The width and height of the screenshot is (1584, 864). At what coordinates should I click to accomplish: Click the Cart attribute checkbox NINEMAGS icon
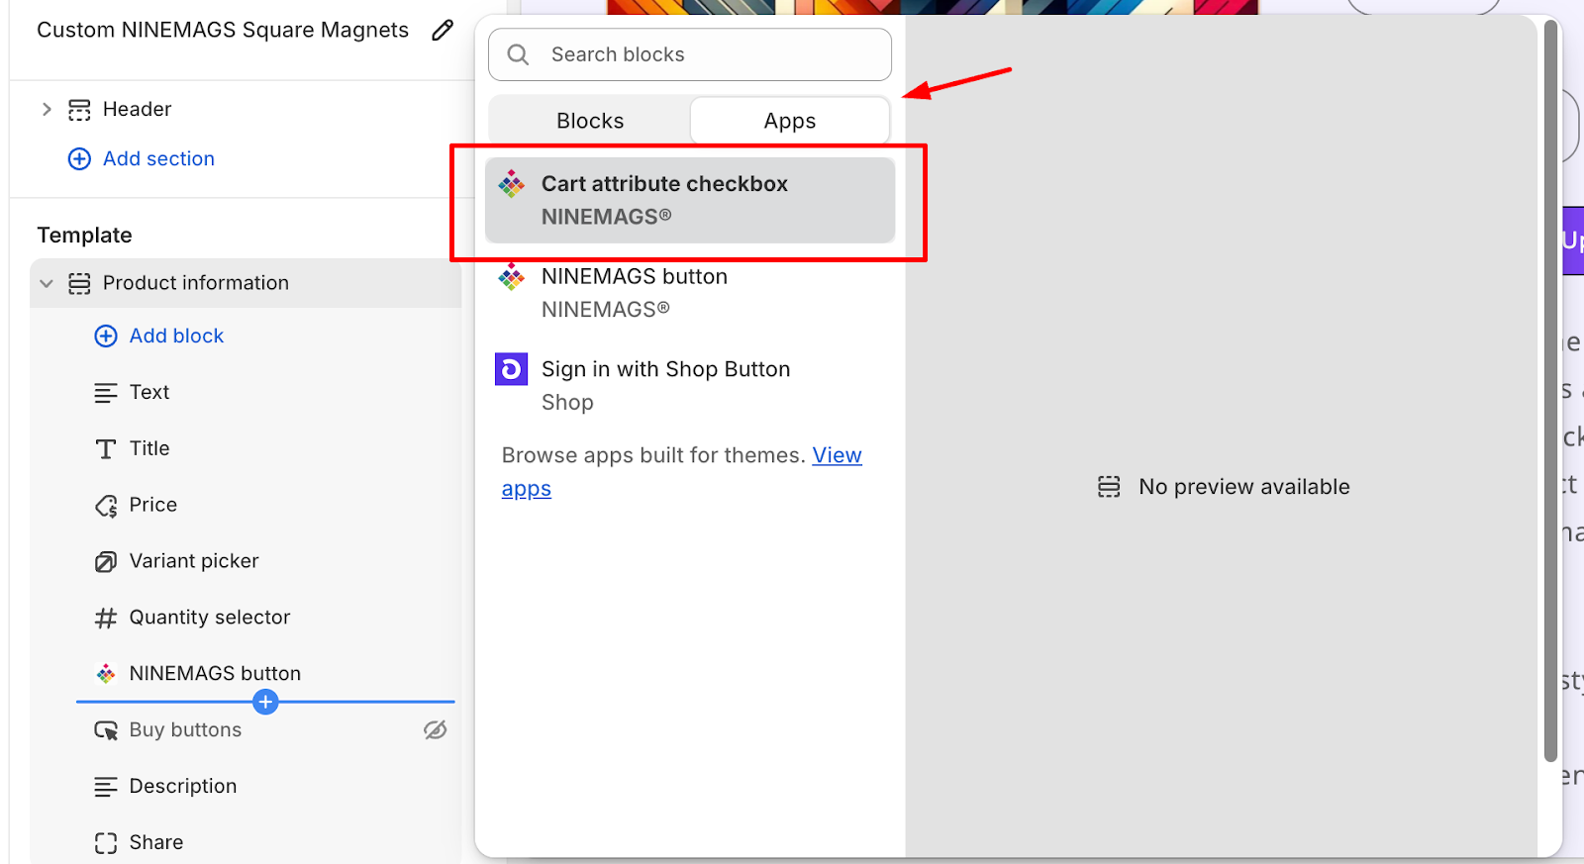(512, 184)
